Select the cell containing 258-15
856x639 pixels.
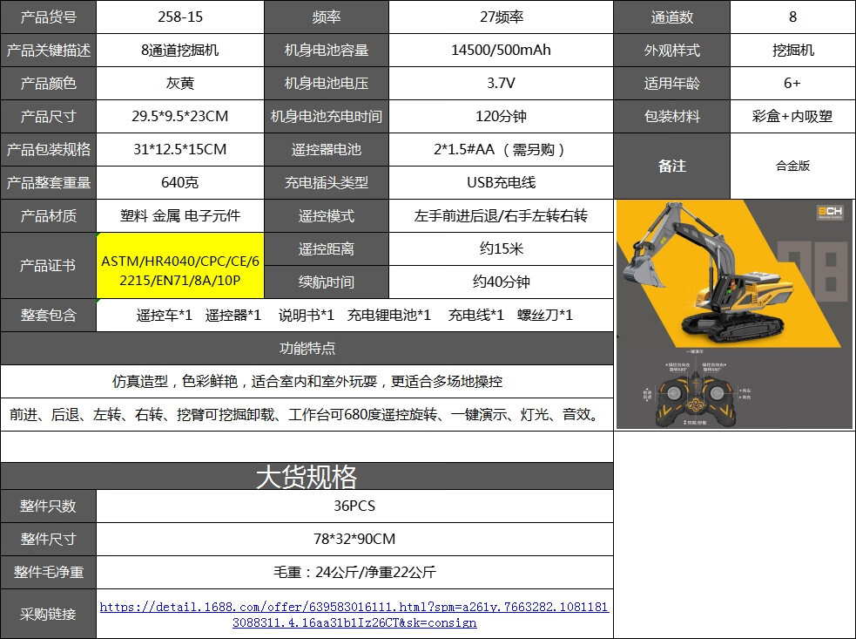(x=180, y=17)
